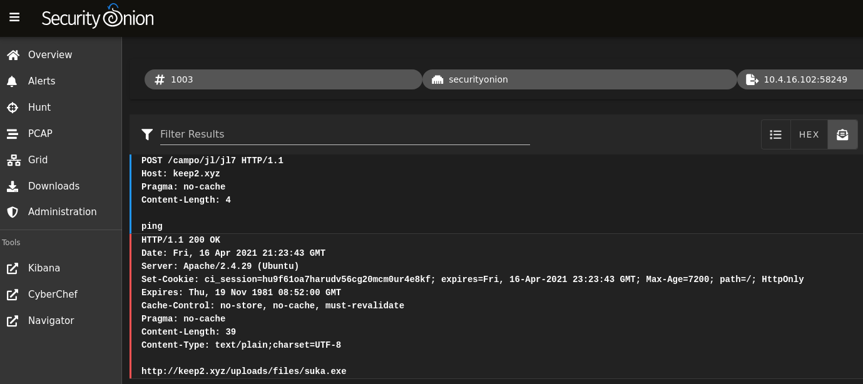Click the Downloads arrow icon
Image resolution: width=863 pixels, height=384 pixels.
[x=13, y=186]
